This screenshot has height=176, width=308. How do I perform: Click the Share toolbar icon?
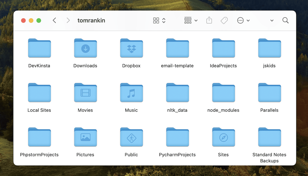[209, 20]
